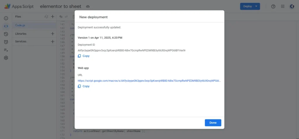Select the Editor code icon in sidebar
Viewport: 299px width, 139px height.
coord(6,26)
